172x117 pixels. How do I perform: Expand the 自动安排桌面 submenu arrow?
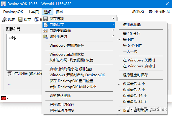click(x=113, y=30)
